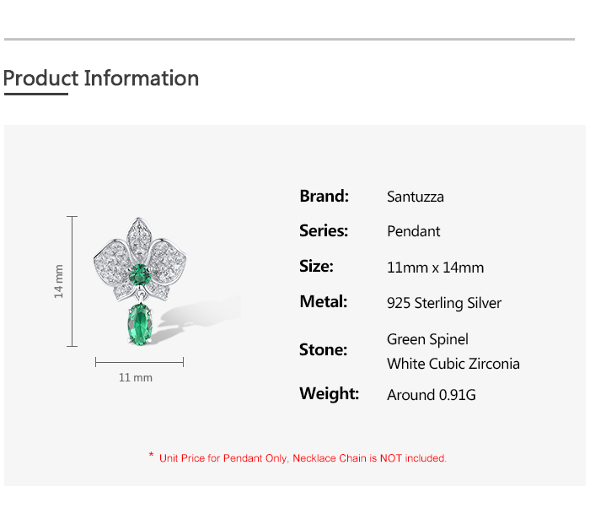Click the Size: label

pos(316,266)
